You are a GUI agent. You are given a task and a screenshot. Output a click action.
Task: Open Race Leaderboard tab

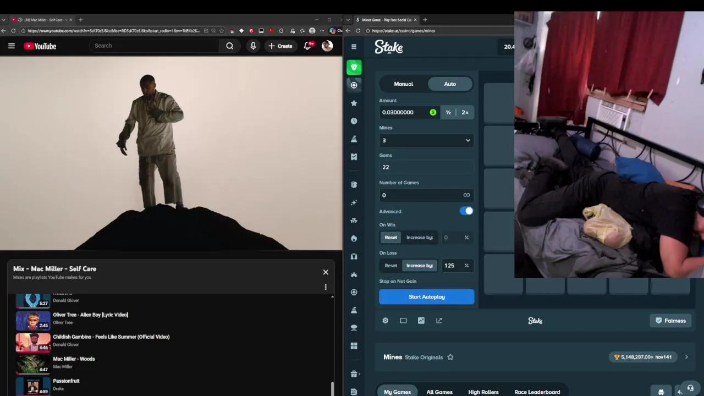pyautogui.click(x=537, y=392)
